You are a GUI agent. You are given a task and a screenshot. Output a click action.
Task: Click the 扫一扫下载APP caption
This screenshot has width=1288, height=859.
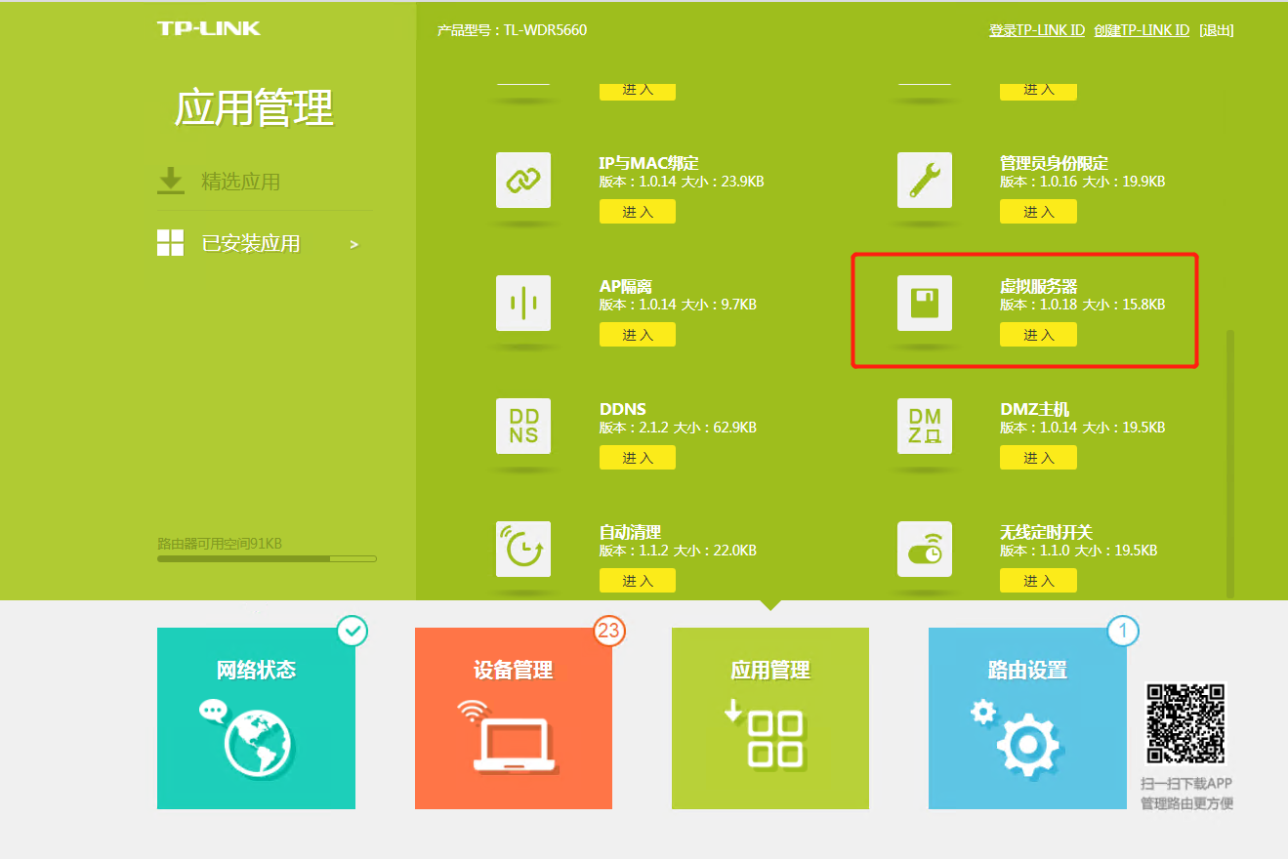(x=1186, y=784)
